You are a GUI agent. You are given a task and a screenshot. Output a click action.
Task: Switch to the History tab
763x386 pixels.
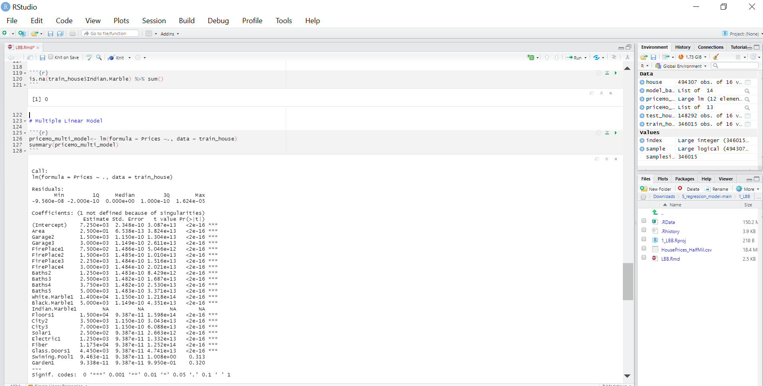pyautogui.click(x=682, y=47)
